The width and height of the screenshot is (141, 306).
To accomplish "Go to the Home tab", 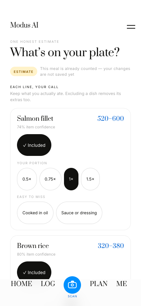I will [21, 284].
